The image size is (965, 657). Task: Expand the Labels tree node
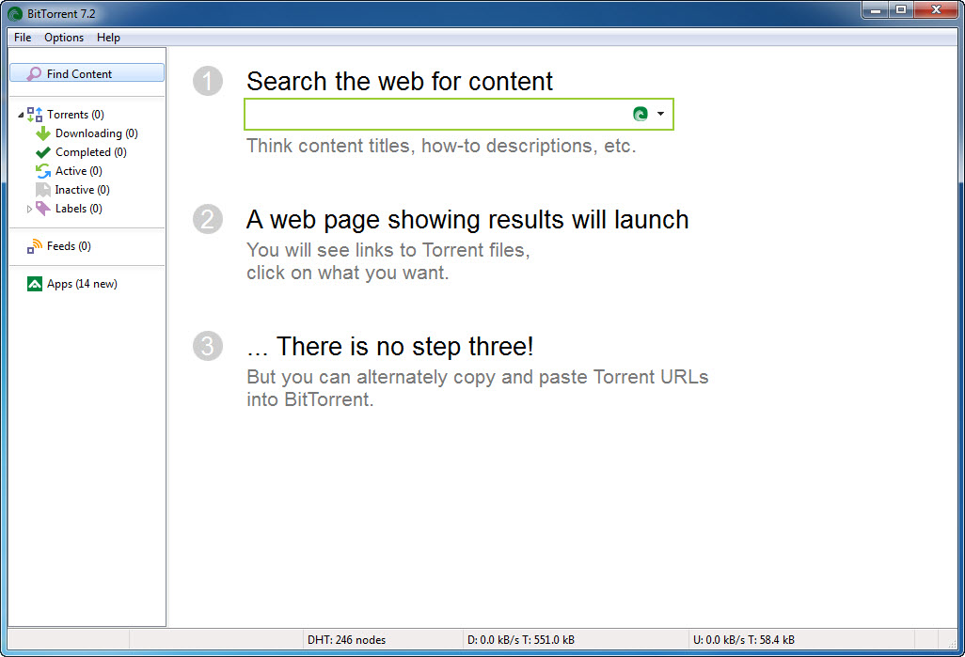pyautogui.click(x=29, y=209)
